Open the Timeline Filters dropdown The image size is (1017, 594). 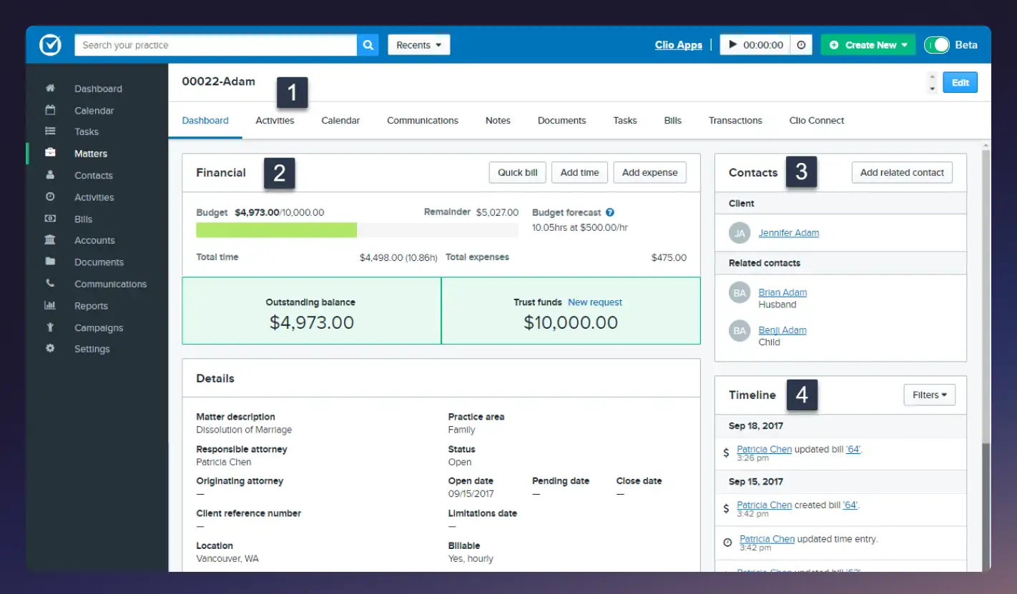pyautogui.click(x=929, y=395)
